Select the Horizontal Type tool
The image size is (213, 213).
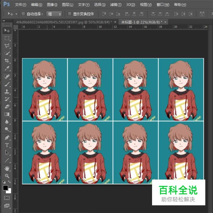coord(7,145)
